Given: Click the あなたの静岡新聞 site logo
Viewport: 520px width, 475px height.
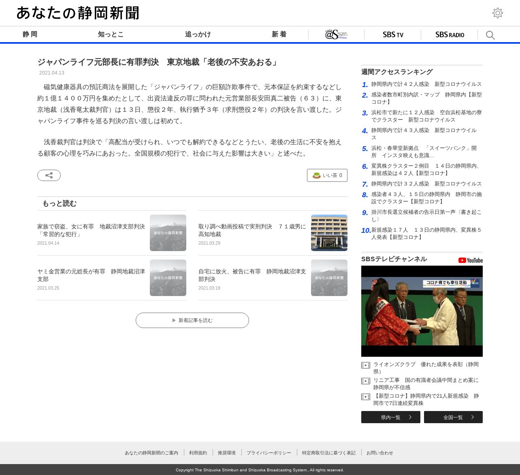Looking at the screenshot, I should coord(78,13).
